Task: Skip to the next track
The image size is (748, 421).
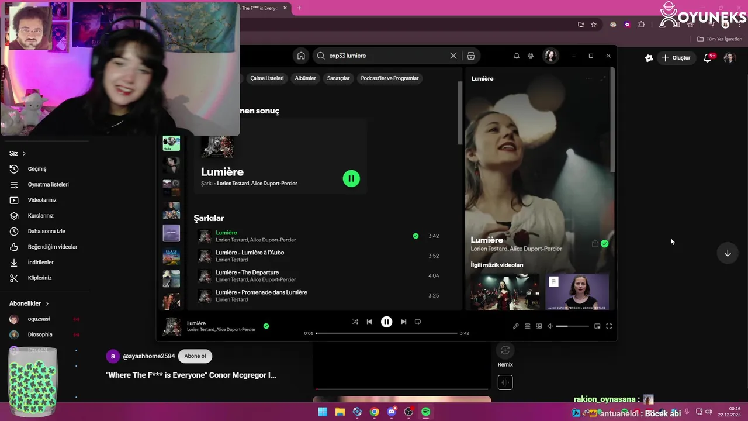Action: pyautogui.click(x=403, y=322)
